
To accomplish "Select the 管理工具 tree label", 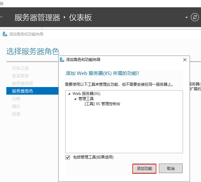I will pos(86,99).
